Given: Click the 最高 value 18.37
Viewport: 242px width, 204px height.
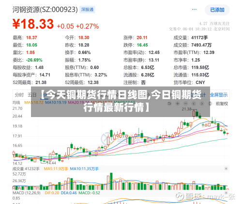Looking at the screenshot, I should pyautogui.click(x=31, y=37).
